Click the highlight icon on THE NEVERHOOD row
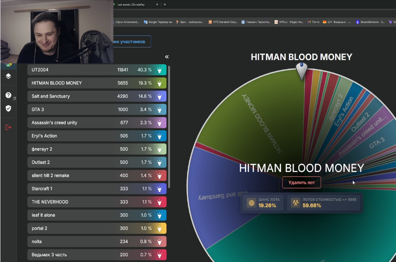 point(160,202)
